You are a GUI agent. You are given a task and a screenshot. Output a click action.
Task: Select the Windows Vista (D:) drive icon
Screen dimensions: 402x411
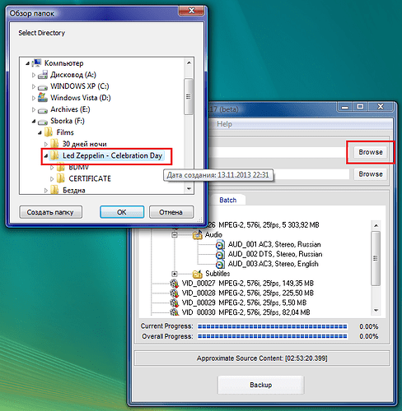tap(43, 98)
